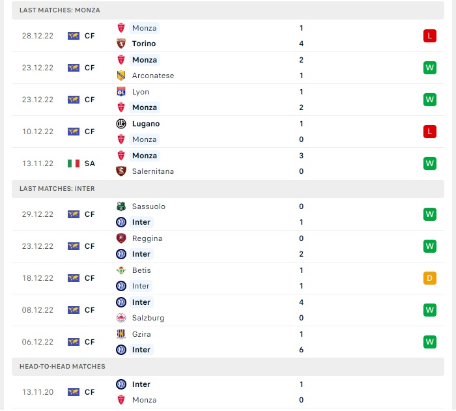The width and height of the screenshot is (456, 411).
Task: Click the Salzburg club logo
Action: point(121,318)
